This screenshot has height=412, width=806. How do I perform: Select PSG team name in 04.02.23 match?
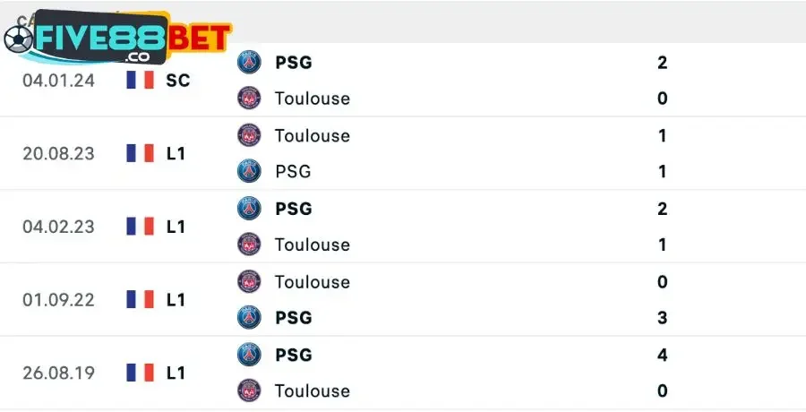click(294, 209)
